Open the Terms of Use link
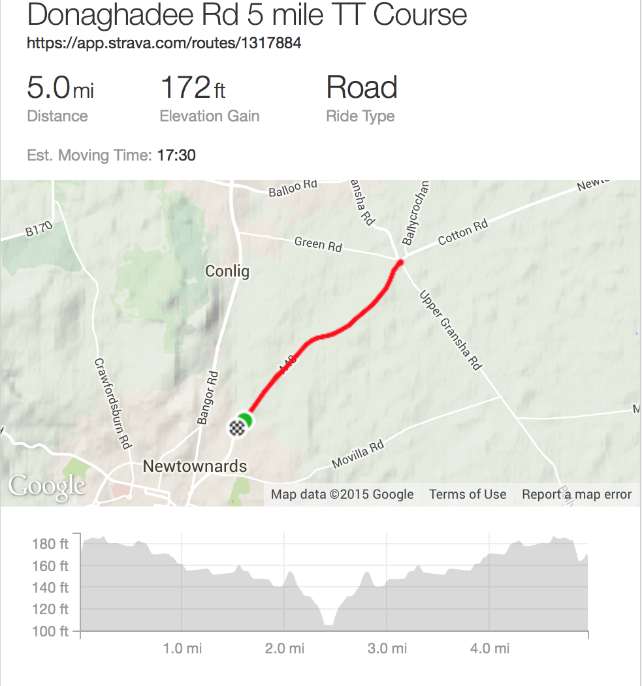 click(x=468, y=494)
